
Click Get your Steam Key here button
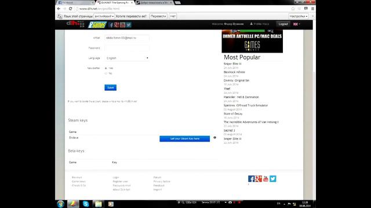(x=185, y=139)
